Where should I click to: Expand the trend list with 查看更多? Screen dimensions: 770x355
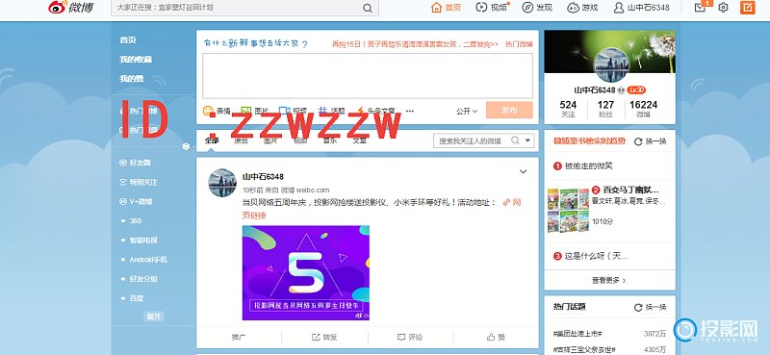tap(609, 280)
